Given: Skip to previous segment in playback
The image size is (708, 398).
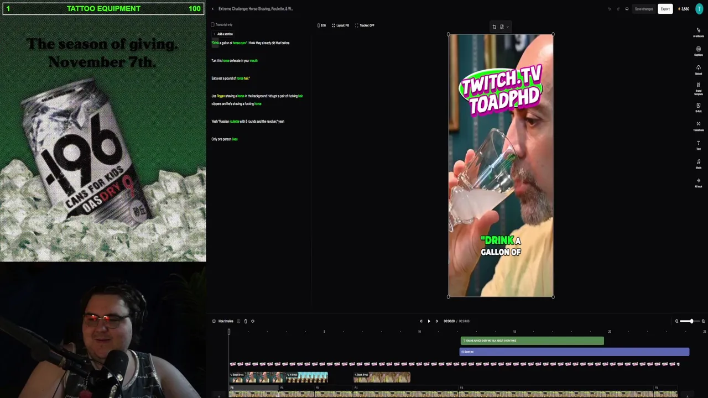Looking at the screenshot, I should coord(421,321).
